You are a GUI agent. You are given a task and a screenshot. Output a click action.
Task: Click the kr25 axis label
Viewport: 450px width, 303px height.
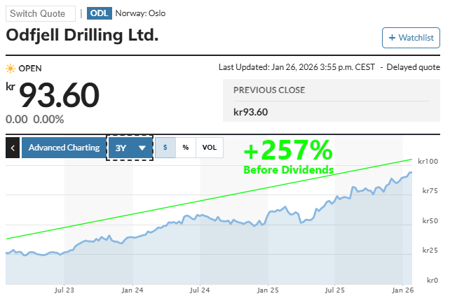(430, 251)
